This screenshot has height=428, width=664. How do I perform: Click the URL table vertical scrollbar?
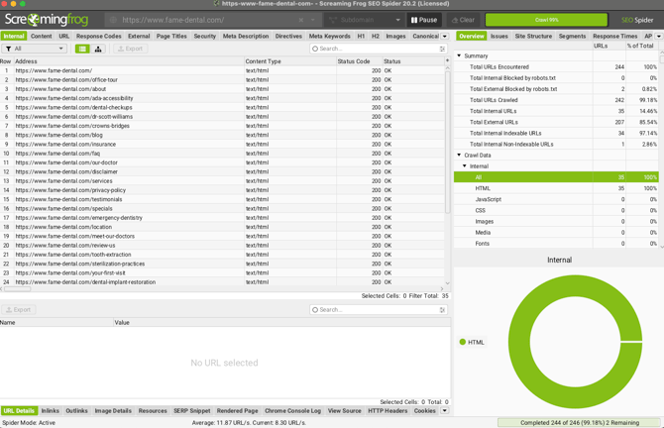point(448,142)
